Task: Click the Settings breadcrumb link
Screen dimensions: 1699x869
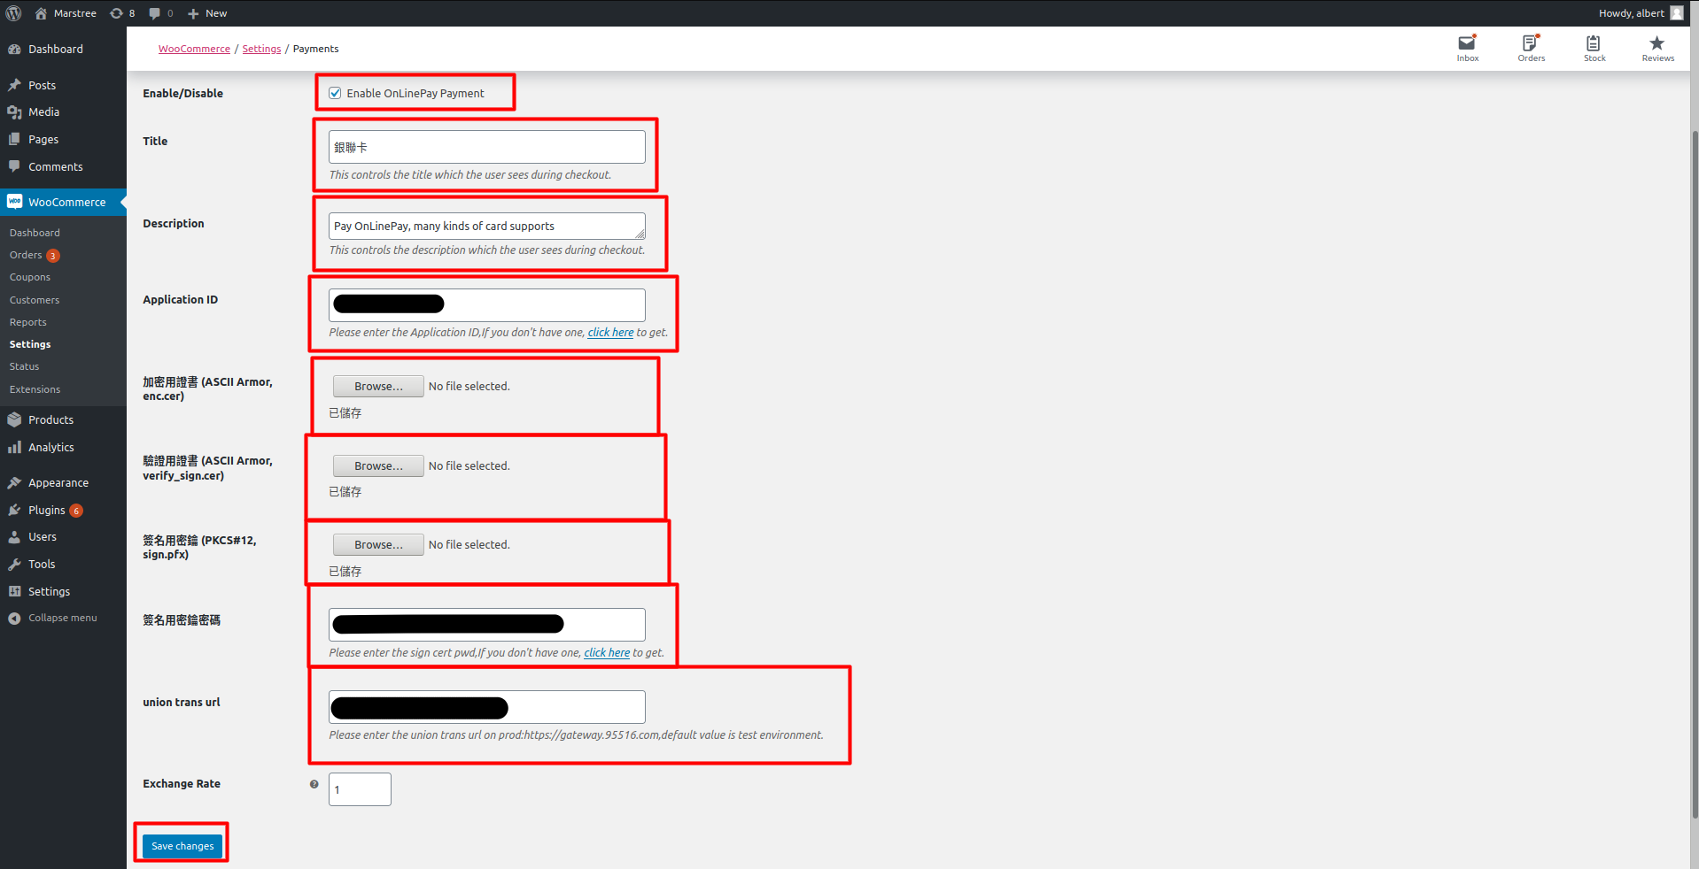Action: point(261,49)
